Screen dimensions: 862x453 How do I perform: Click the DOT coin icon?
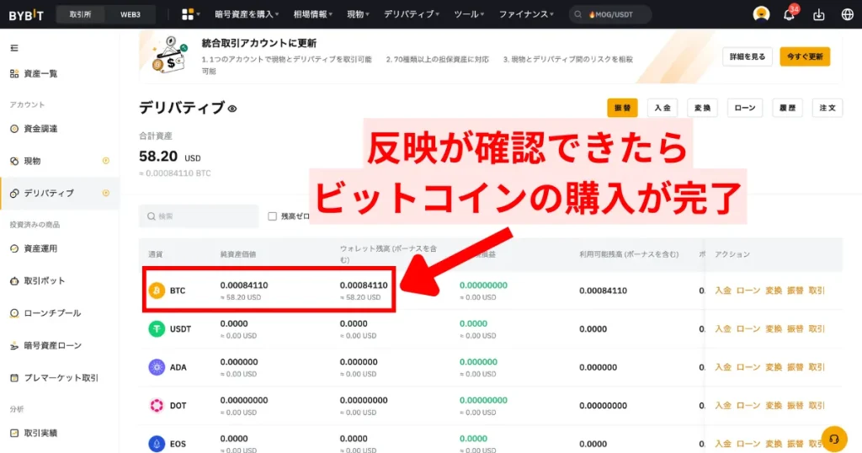tap(157, 406)
